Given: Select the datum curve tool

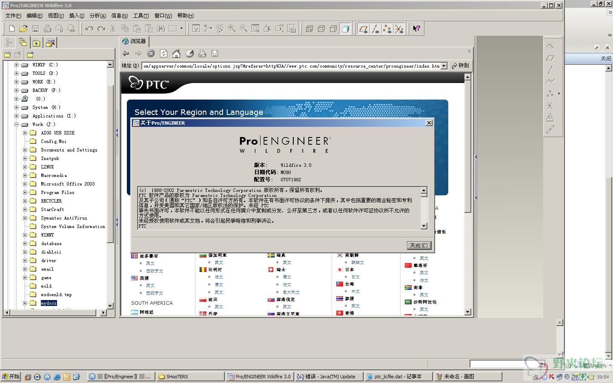Looking at the screenshot, I should tap(550, 81).
